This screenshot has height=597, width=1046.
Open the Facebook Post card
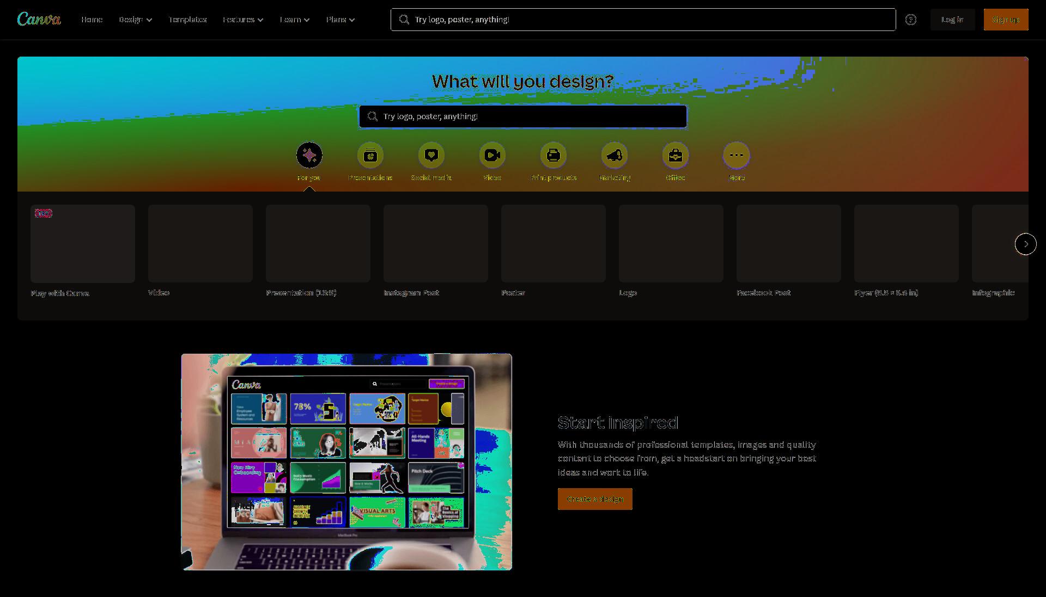pos(789,251)
